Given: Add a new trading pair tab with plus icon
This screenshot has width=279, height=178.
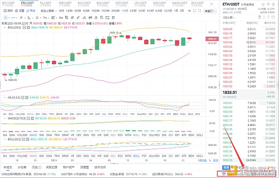Looking at the screenshot, I should tap(212, 4).
